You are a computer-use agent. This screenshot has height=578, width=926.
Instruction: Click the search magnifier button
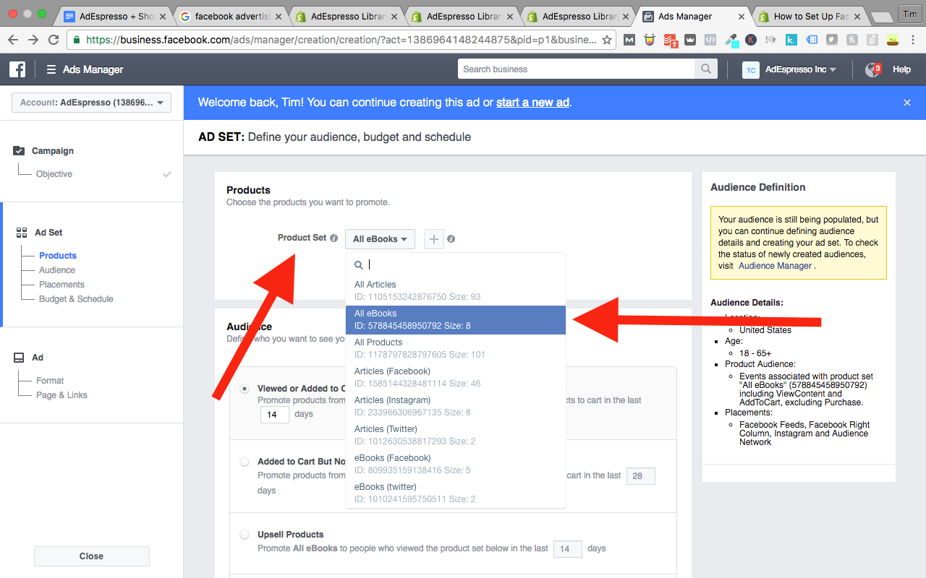click(706, 69)
